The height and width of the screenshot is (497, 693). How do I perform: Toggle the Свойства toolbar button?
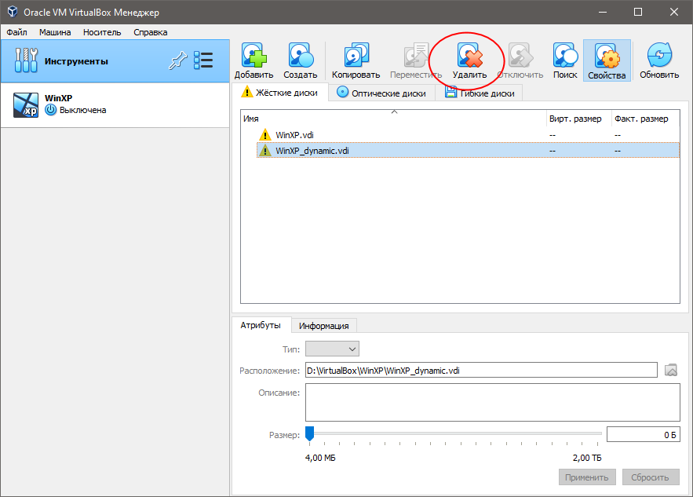607,60
